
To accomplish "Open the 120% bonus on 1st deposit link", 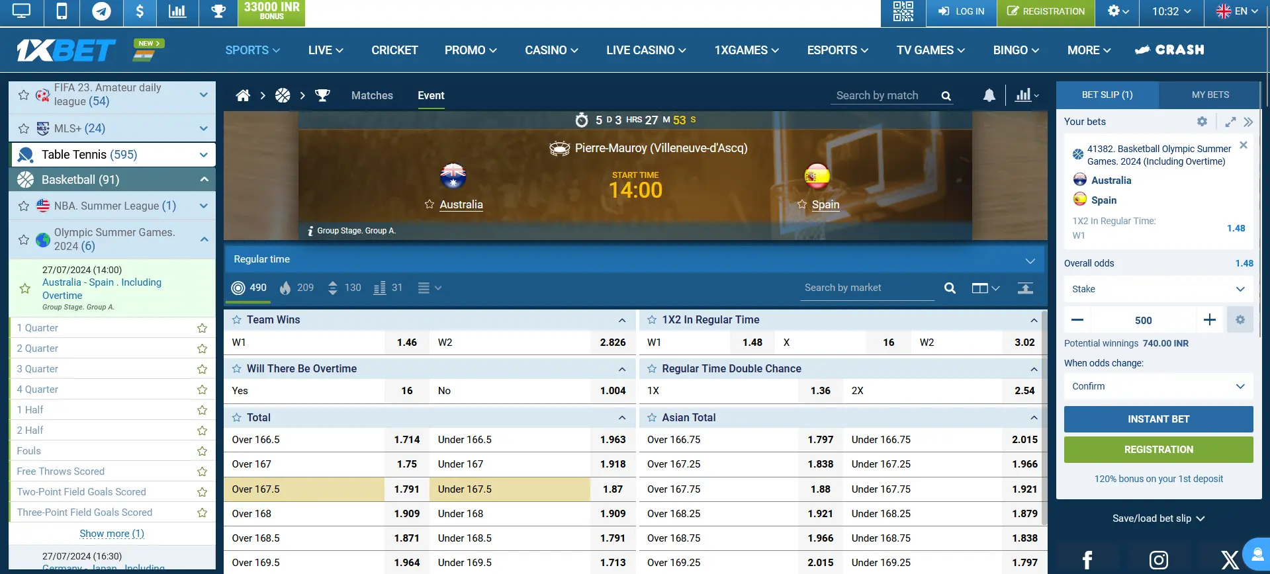I will point(1158,479).
